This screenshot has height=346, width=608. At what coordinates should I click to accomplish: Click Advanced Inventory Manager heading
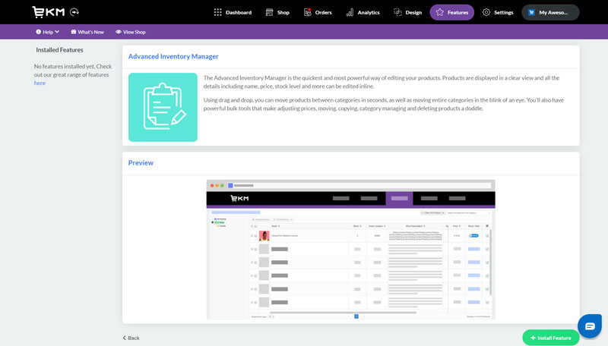[173, 56]
